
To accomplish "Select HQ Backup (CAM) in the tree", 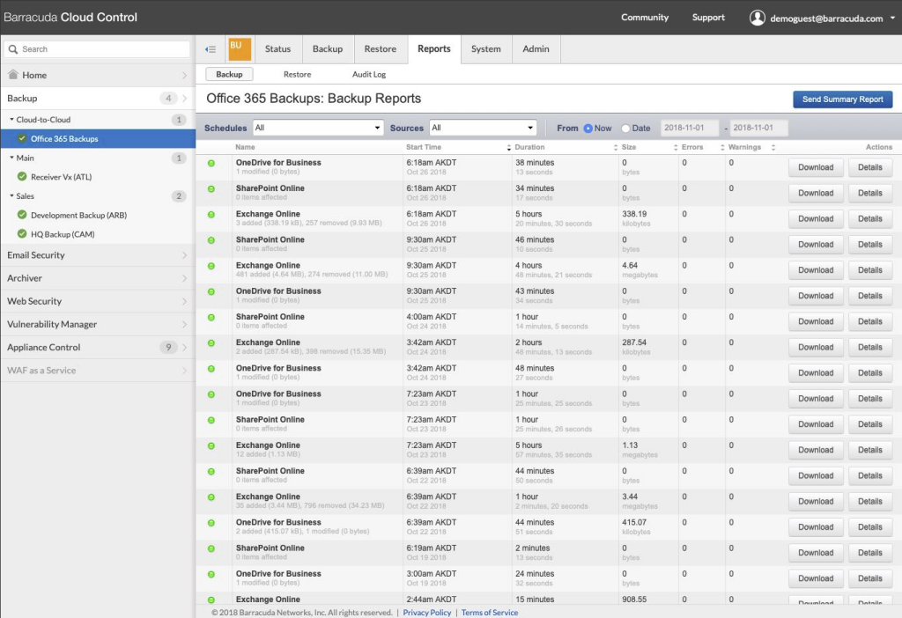I will pyautogui.click(x=63, y=234).
